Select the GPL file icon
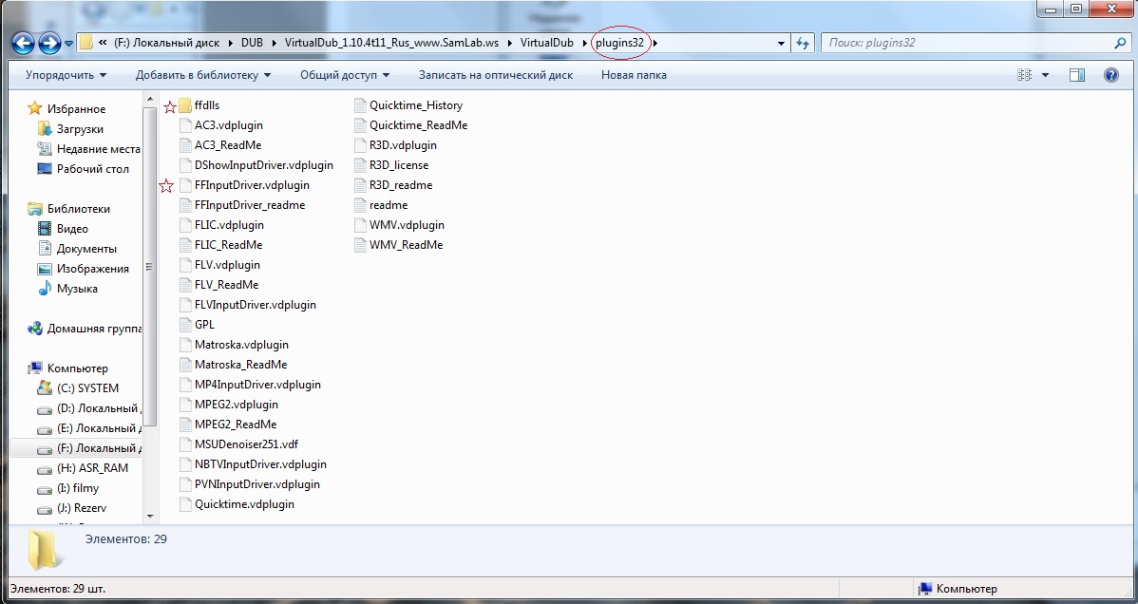The height and width of the screenshot is (604, 1138). [x=184, y=325]
